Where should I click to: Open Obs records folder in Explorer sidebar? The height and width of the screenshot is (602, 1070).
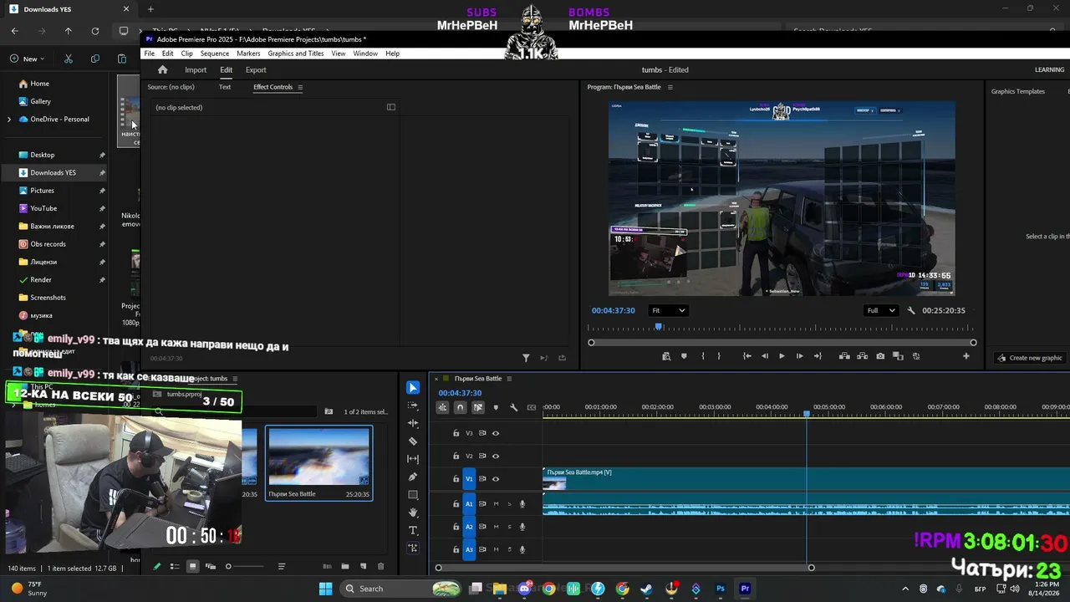pyautogui.click(x=48, y=244)
